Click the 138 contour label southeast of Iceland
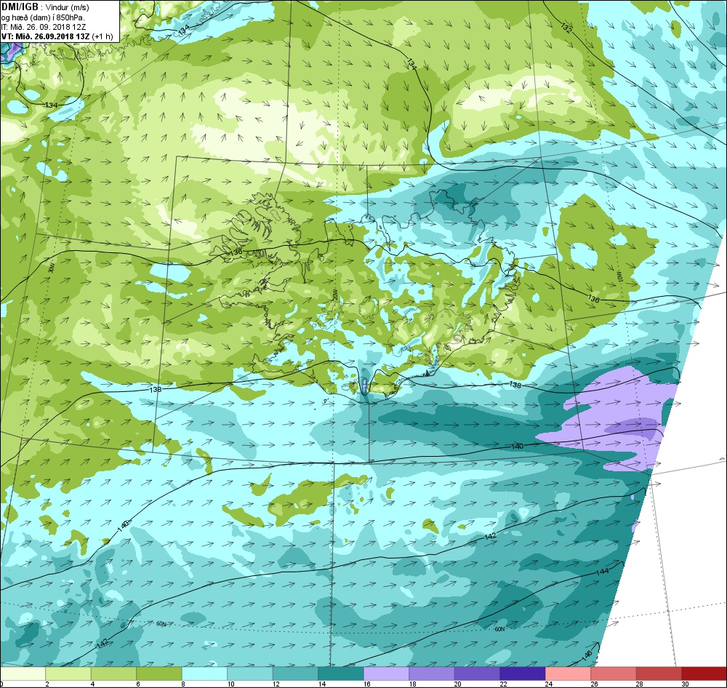This screenshot has height=688, width=727. click(x=515, y=385)
